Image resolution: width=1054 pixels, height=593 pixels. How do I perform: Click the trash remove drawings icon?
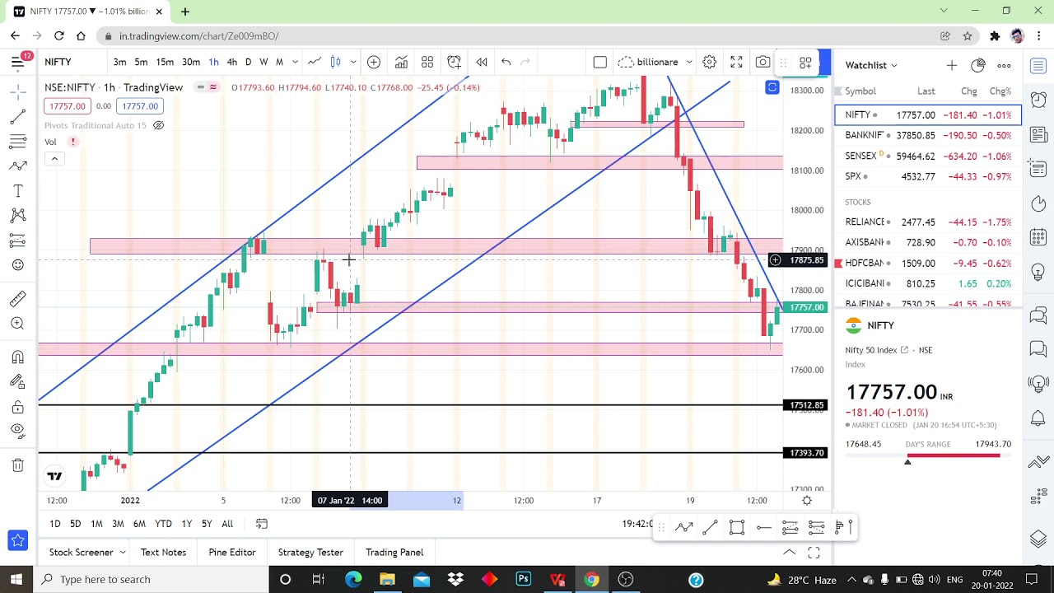17,465
